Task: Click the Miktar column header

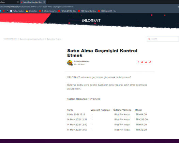Action: click(x=138, y=110)
